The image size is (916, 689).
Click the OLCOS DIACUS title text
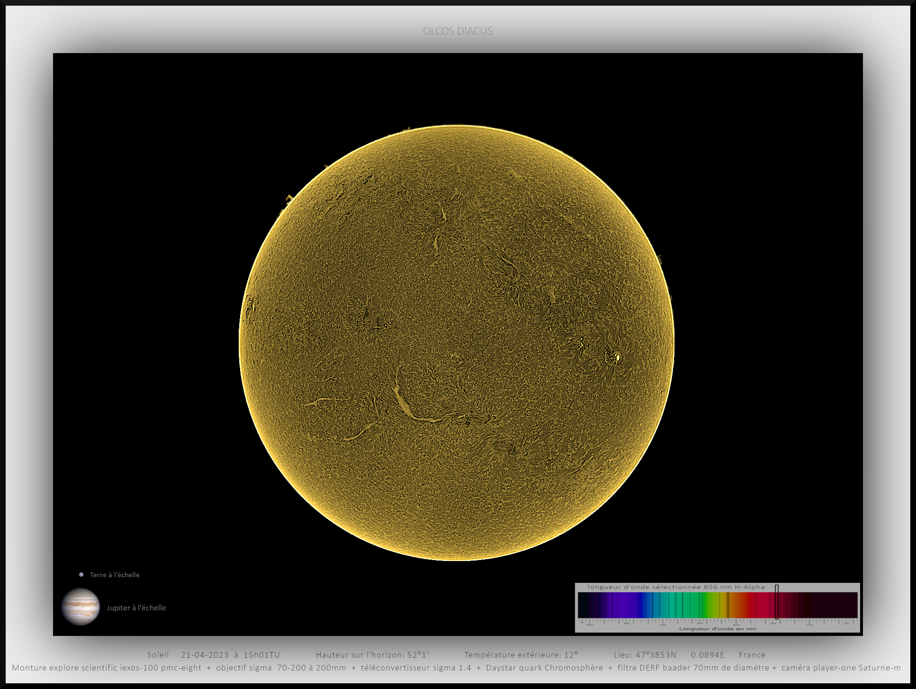tap(458, 31)
